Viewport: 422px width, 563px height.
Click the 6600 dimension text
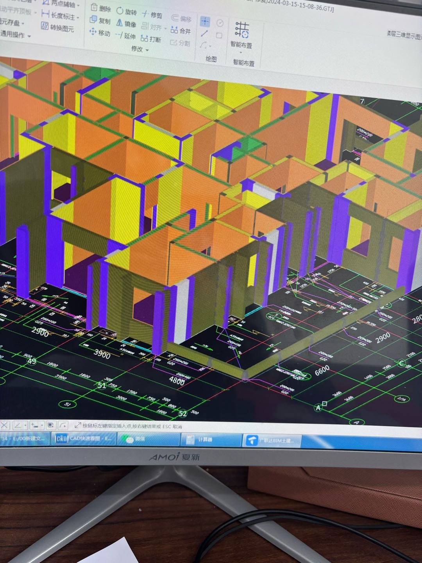coord(322,370)
